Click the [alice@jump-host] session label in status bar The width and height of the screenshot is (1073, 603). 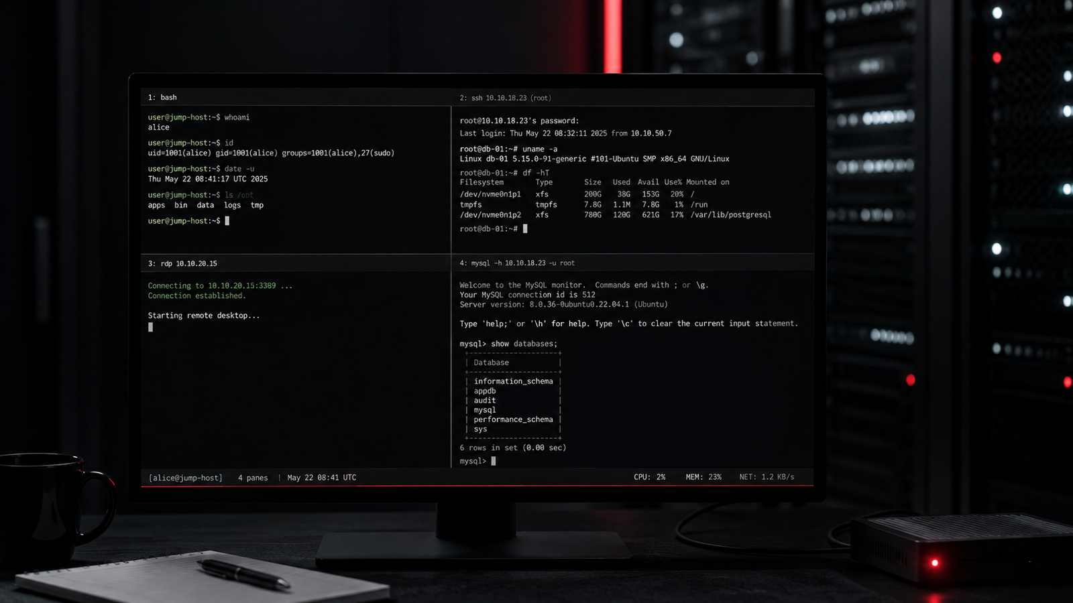point(186,478)
